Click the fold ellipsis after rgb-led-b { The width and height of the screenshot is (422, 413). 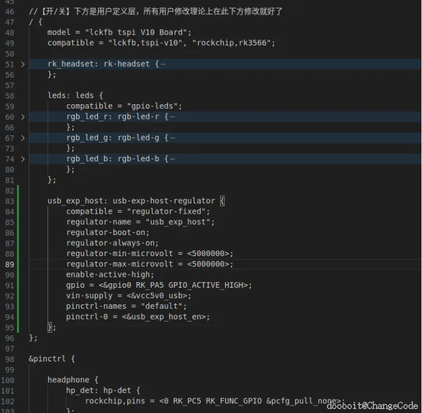coord(173,159)
